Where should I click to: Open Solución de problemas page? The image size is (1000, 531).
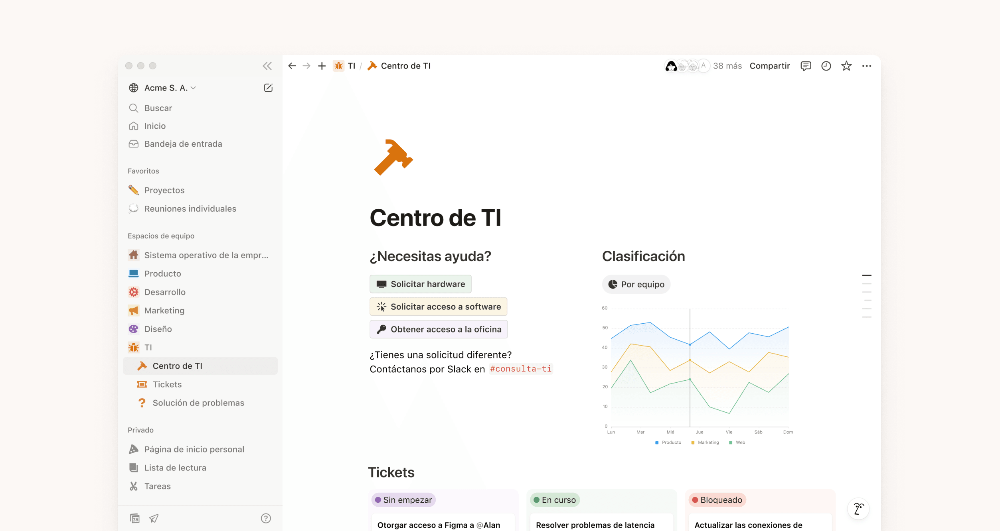[x=200, y=403]
